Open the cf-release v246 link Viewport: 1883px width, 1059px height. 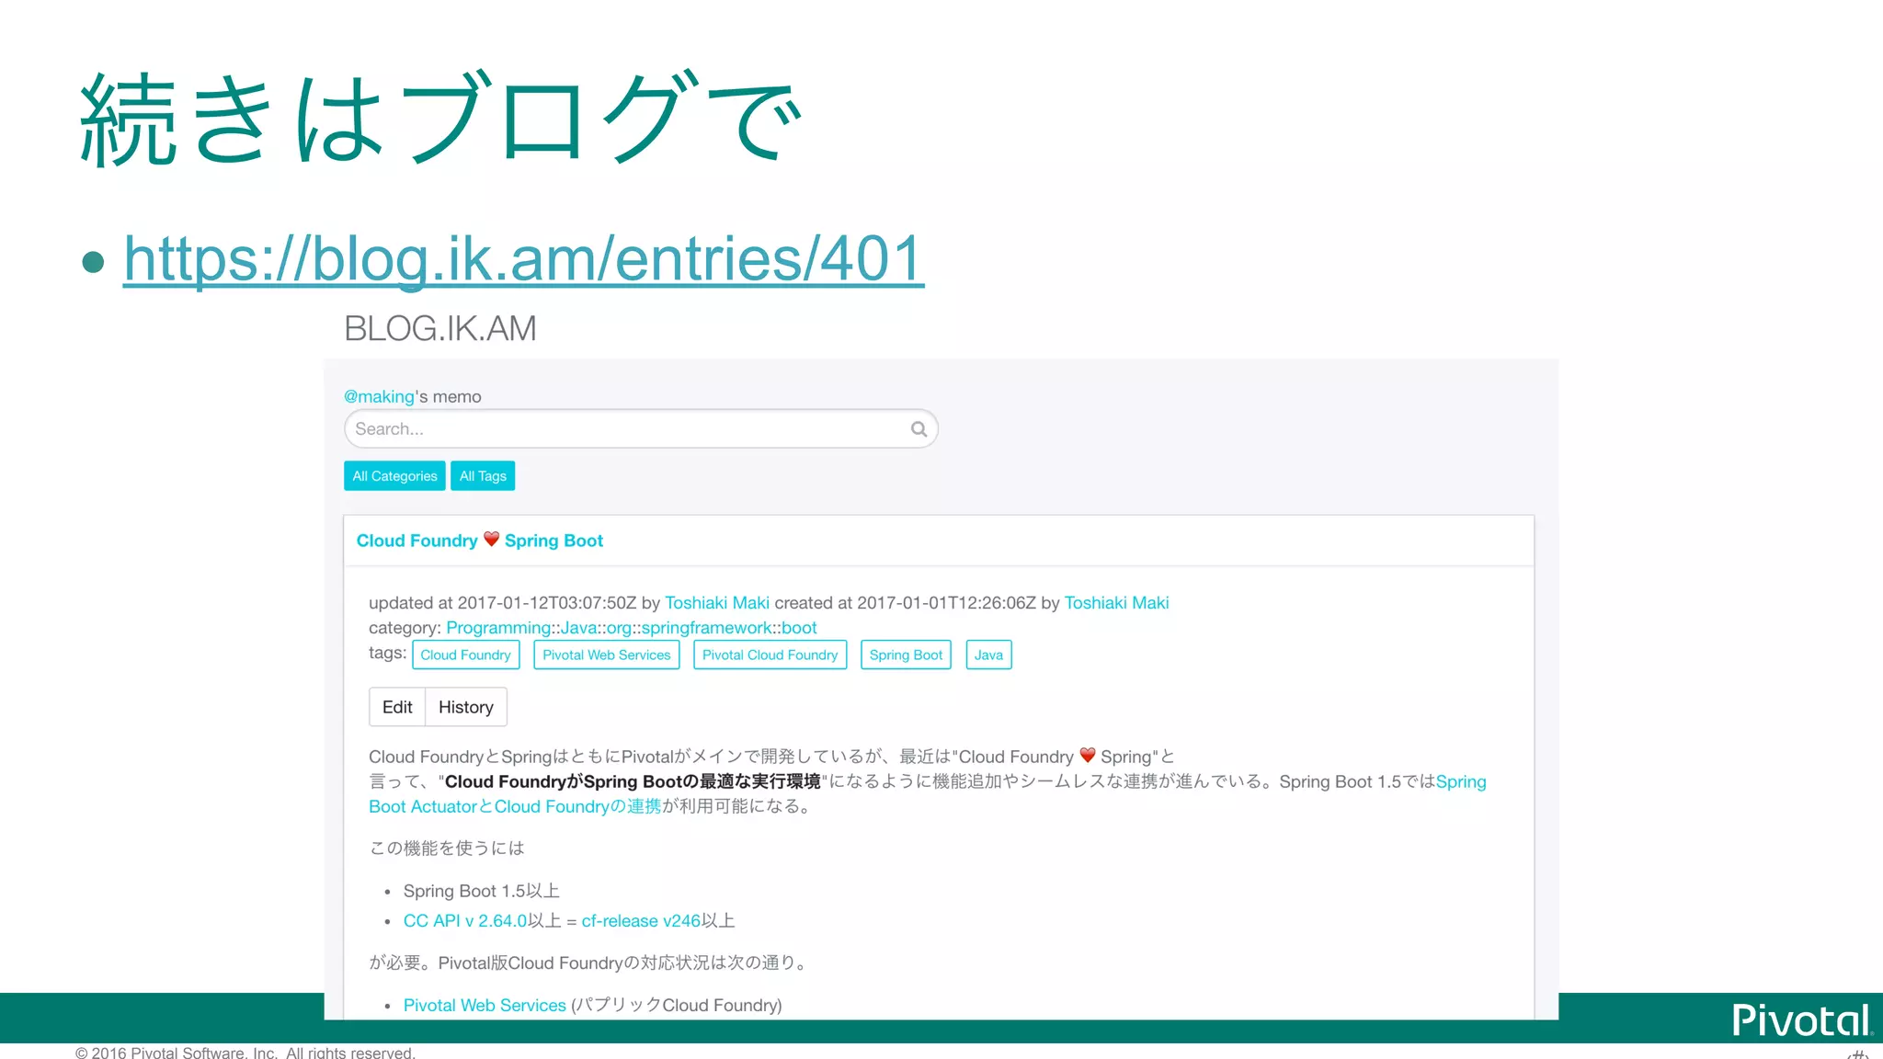click(x=641, y=920)
